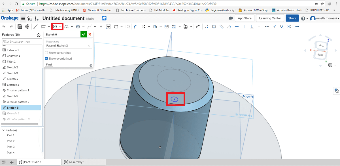This screenshot has width=340, height=166.
Task: Click the App Store button
Action: pos(245,18)
